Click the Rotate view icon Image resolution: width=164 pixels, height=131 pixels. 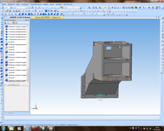point(115,8)
